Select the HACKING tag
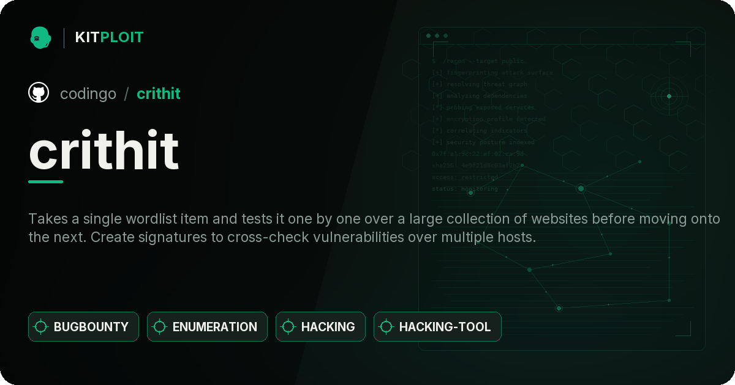 (x=320, y=326)
